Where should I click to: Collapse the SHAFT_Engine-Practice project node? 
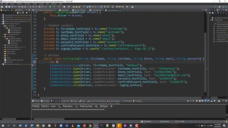pyautogui.click(x=1, y=24)
